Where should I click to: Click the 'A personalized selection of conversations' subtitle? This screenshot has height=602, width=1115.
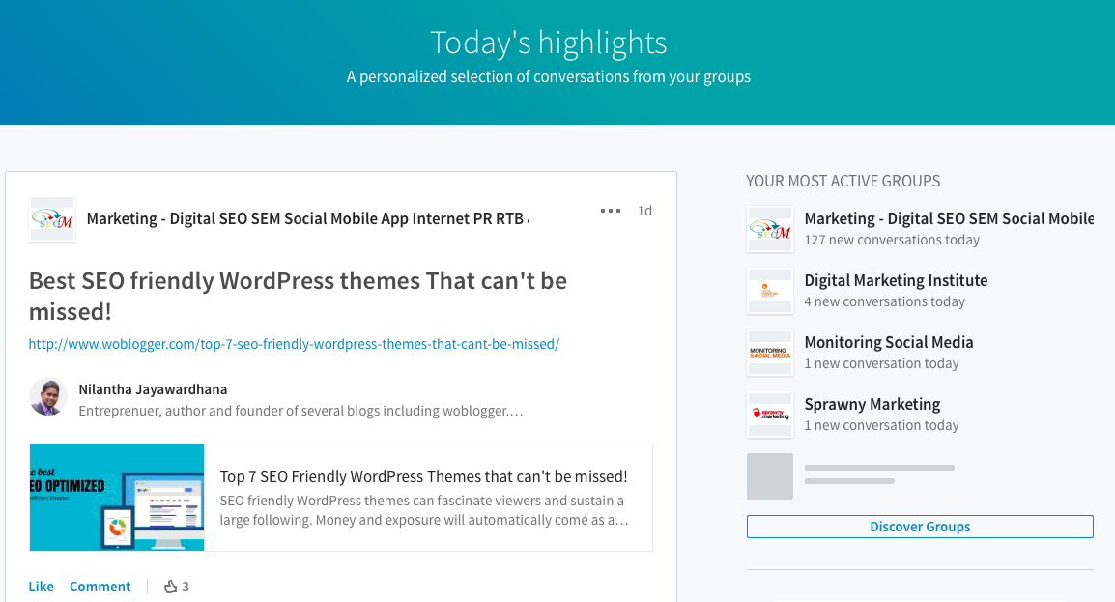[x=549, y=76]
